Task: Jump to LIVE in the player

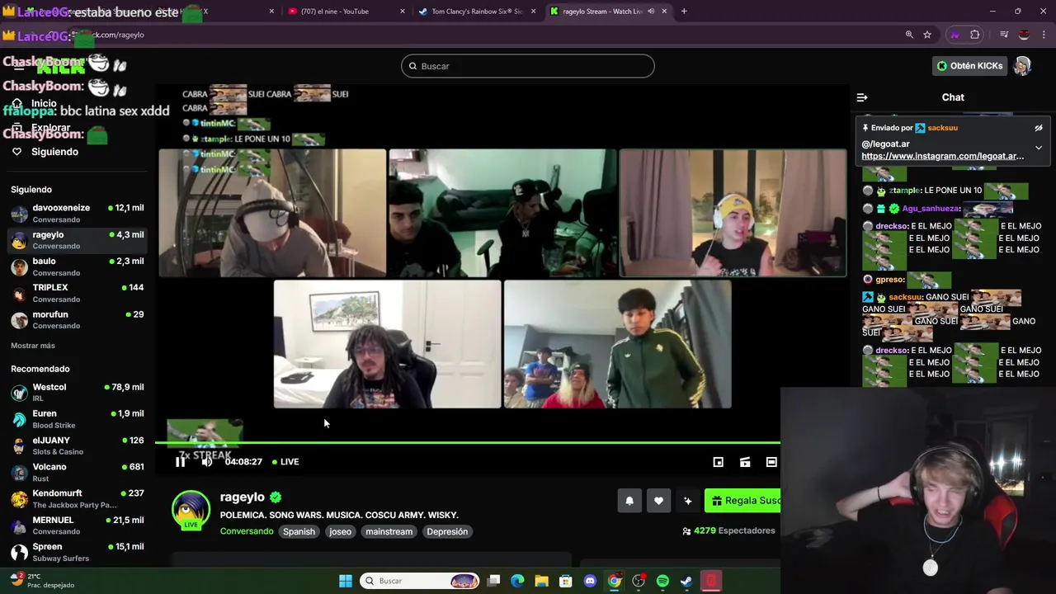Action: 285,462
